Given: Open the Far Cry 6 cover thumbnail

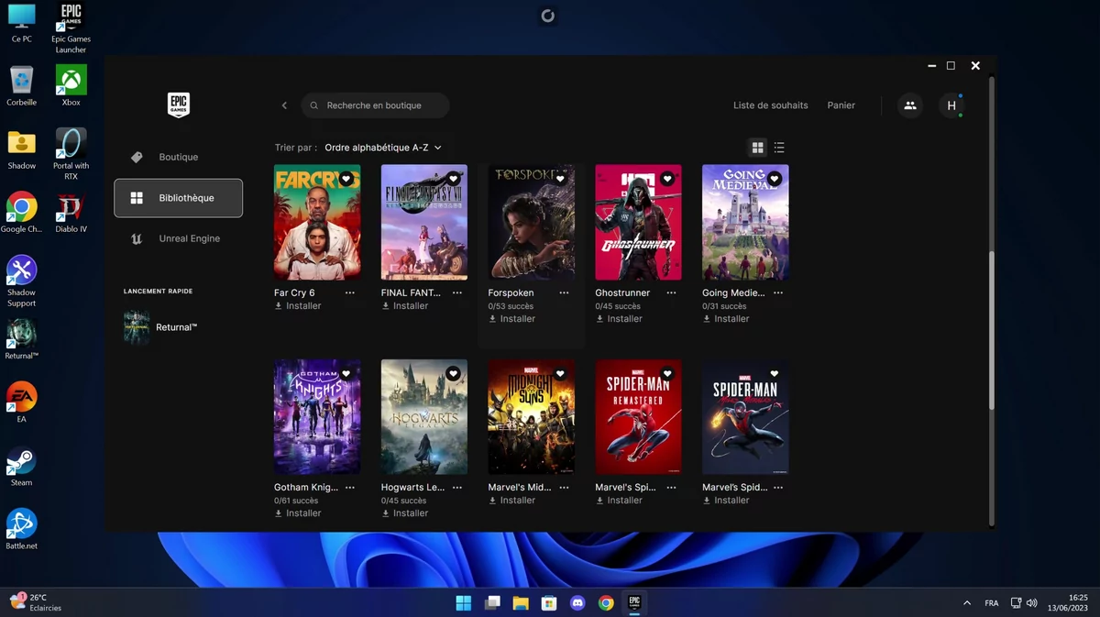Looking at the screenshot, I should [317, 223].
